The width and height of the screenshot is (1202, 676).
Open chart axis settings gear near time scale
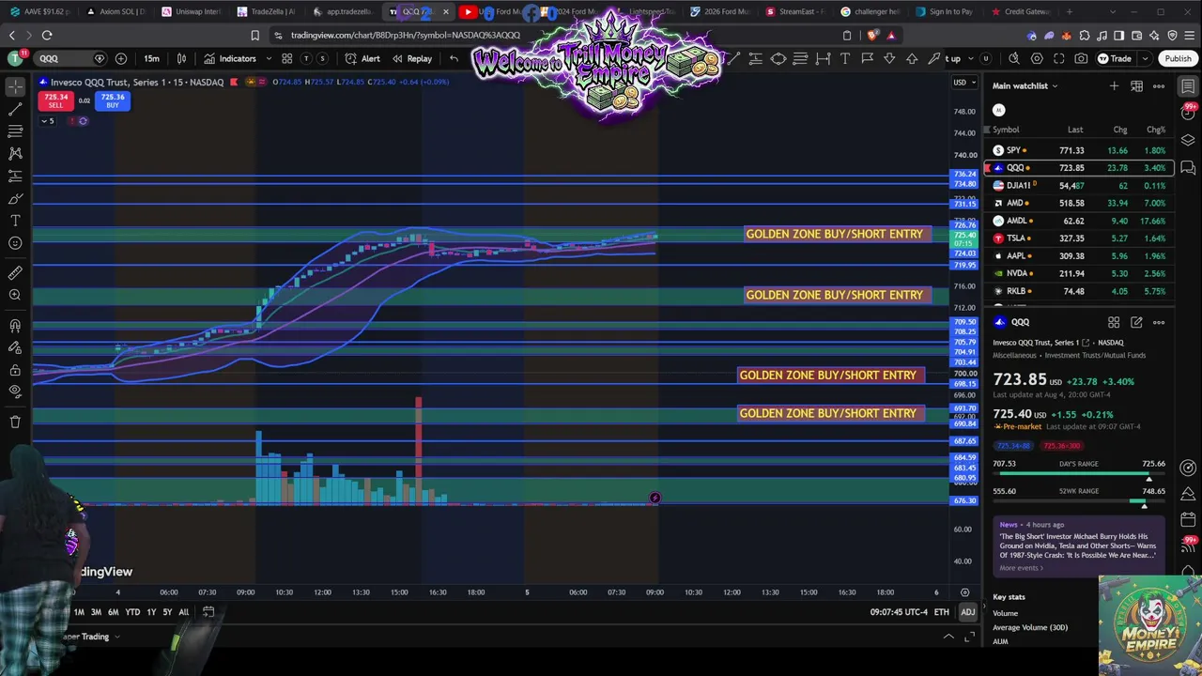coord(964,592)
